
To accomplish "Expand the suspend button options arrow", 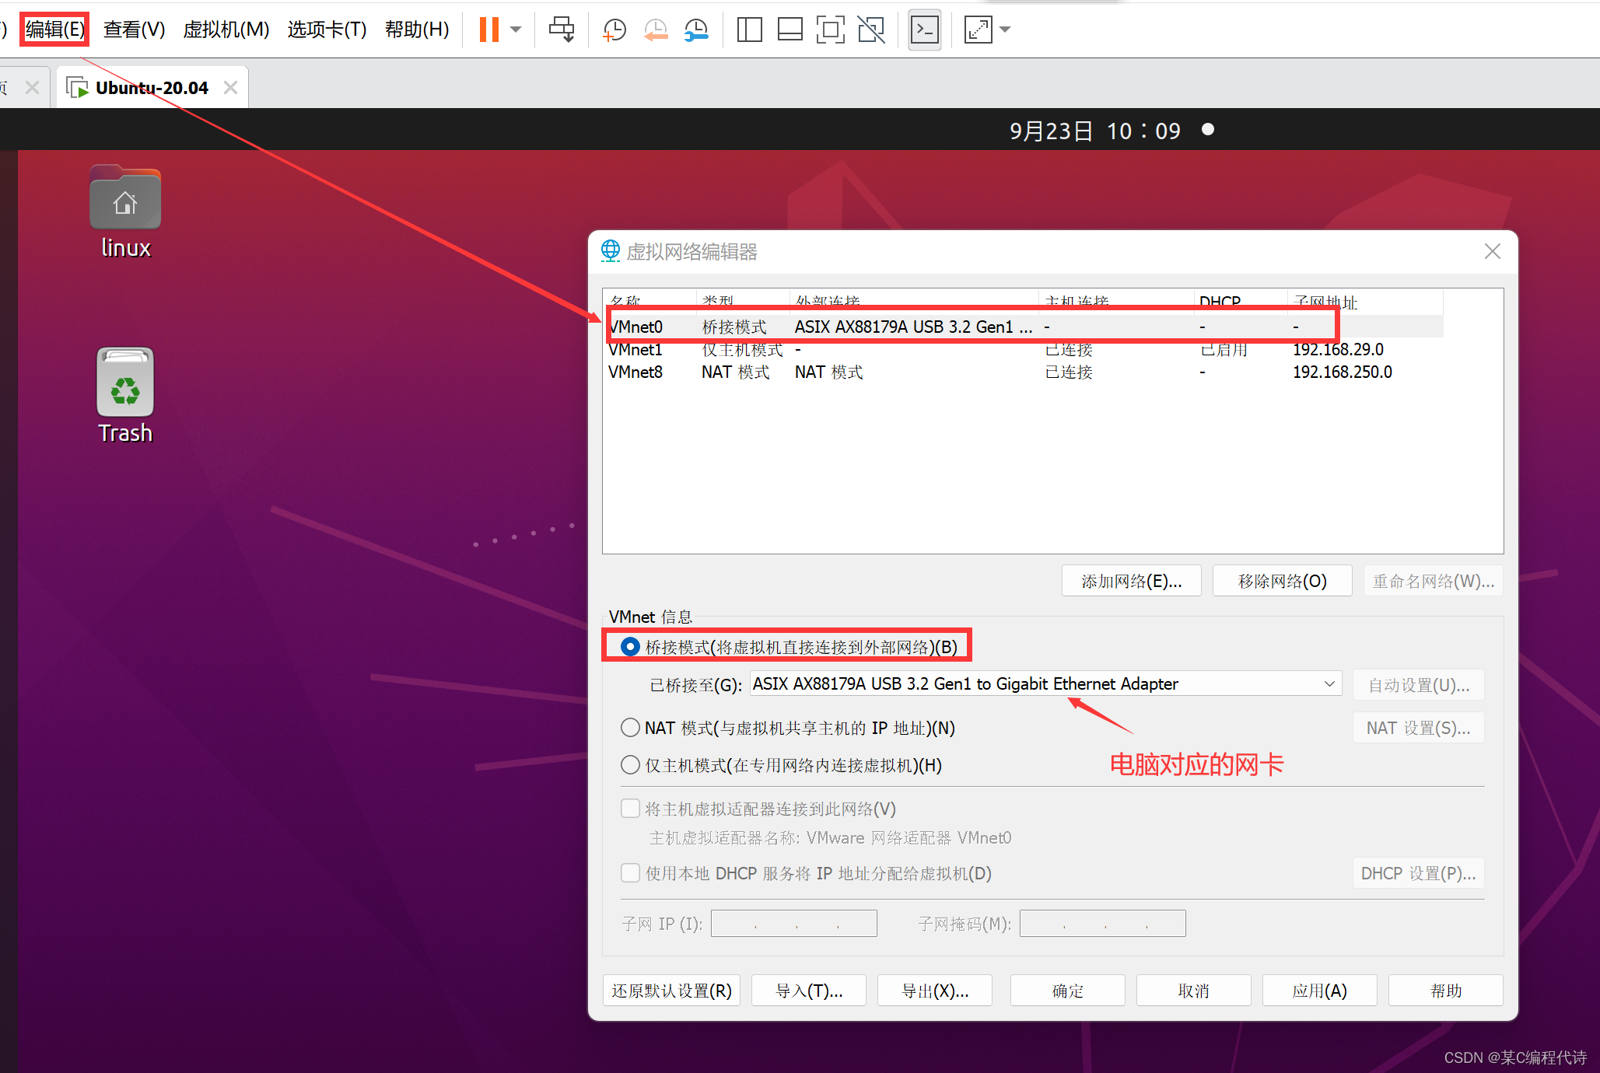I will click(515, 29).
